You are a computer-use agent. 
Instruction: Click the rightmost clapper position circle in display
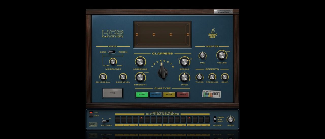click(x=188, y=34)
